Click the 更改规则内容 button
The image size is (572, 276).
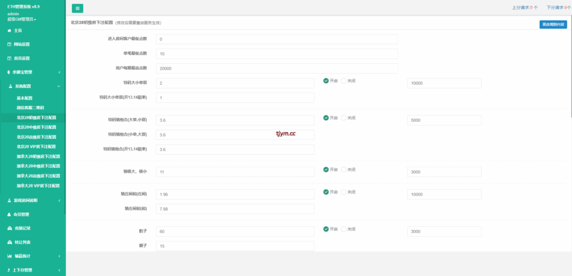tap(553, 25)
